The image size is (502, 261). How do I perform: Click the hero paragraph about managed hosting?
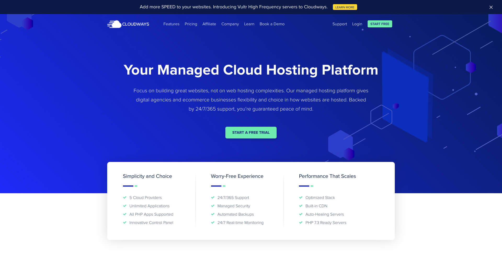pos(251,100)
